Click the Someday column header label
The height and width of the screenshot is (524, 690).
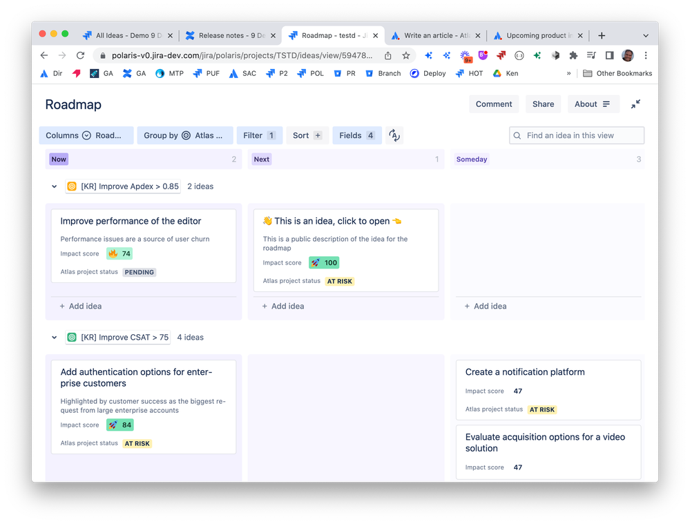coord(471,159)
